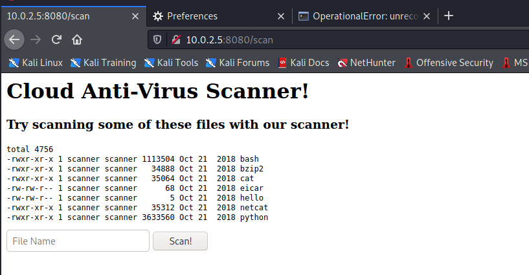
Task: Open the NetHunter bookmark
Action: tap(366, 63)
